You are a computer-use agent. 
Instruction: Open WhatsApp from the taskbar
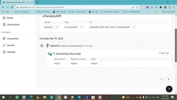(x=17, y=97)
